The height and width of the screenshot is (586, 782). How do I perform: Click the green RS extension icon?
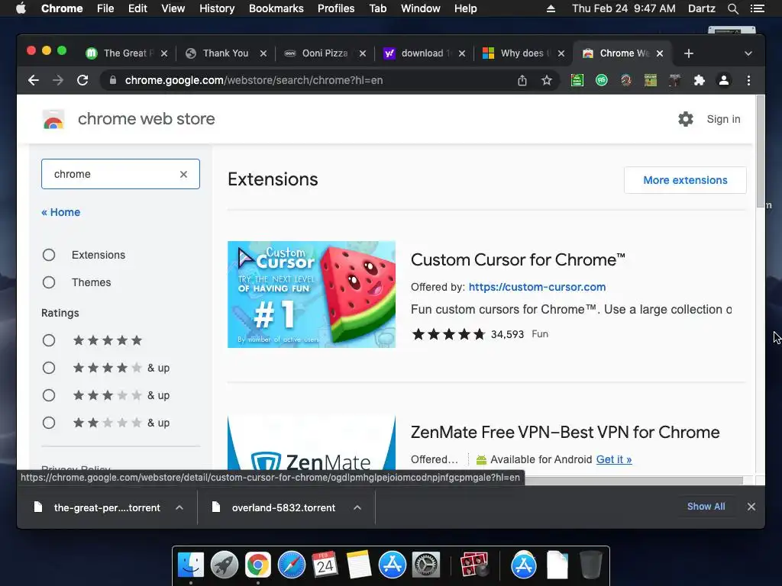pyautogui.click(x=602, y=80)
